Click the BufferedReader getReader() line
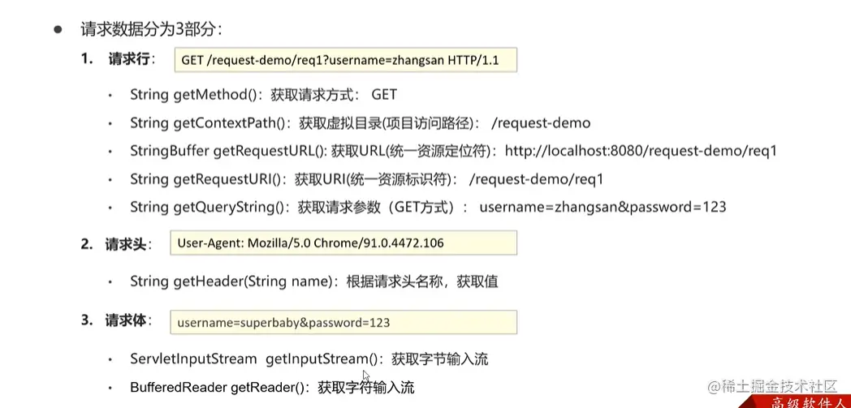 [x=220, y=388]
